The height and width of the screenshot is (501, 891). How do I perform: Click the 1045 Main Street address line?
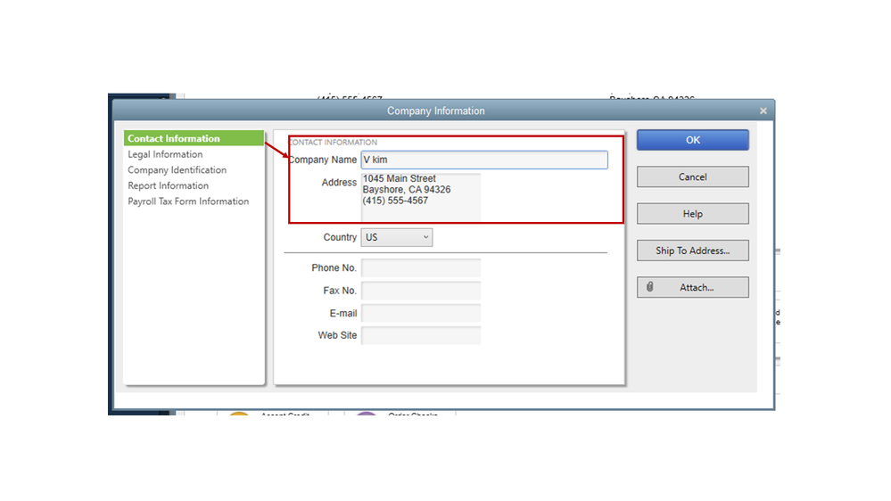pos(400,178)
